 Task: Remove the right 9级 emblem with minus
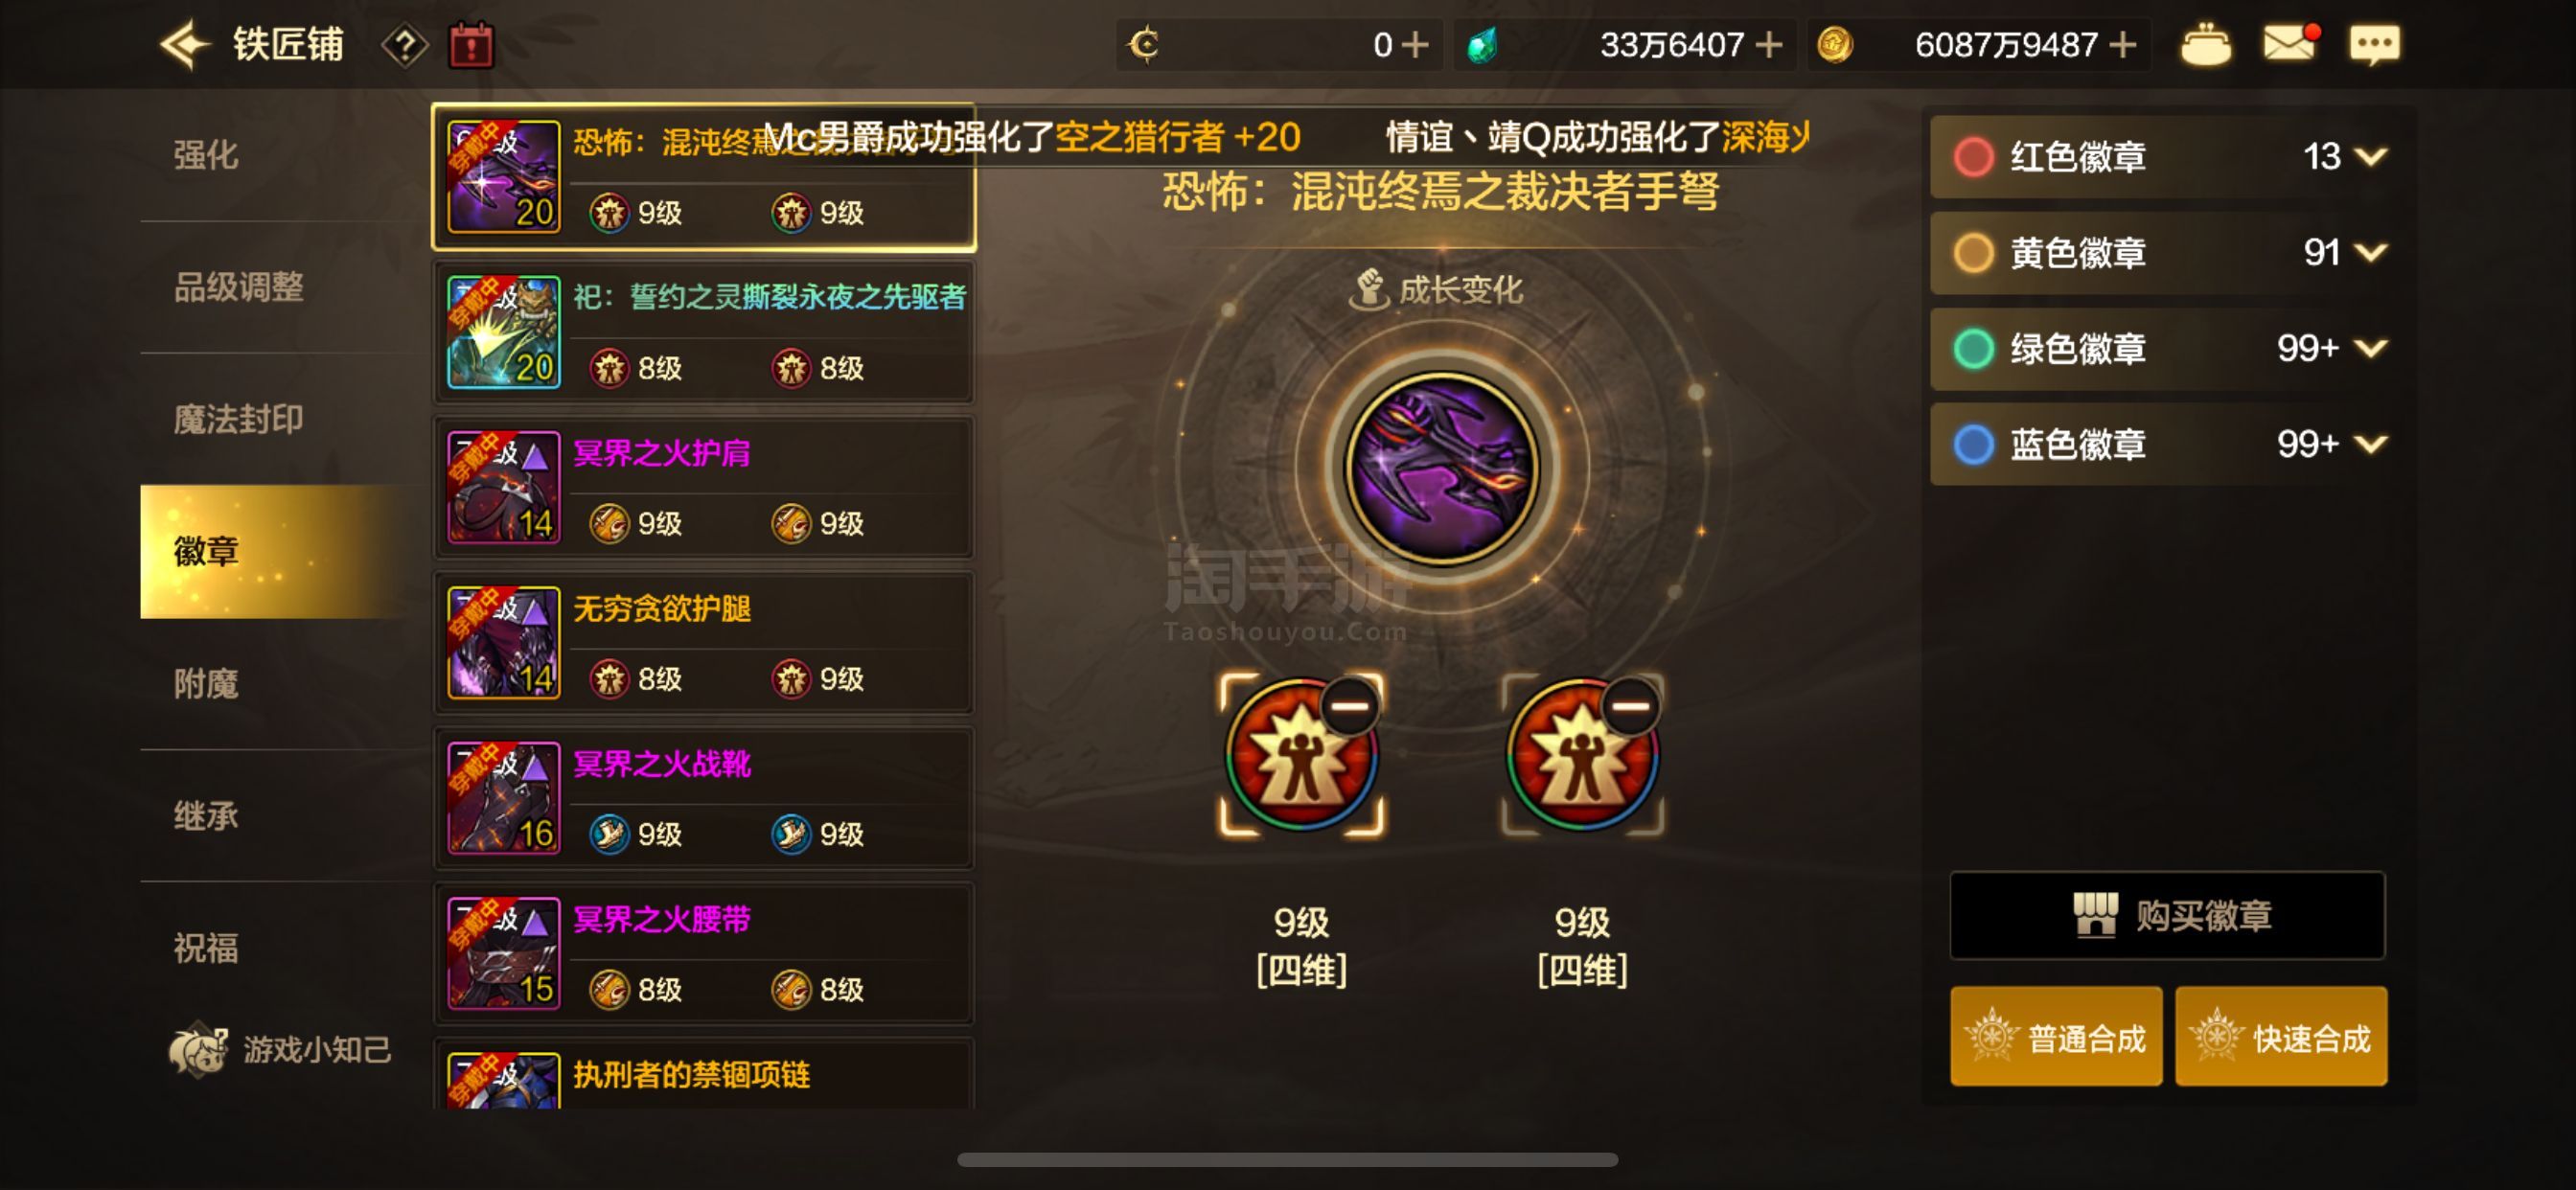tap(1631, 706)
